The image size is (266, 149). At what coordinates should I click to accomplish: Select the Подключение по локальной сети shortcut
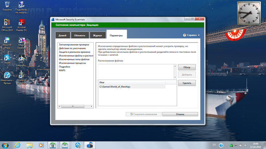coord(22,8)
